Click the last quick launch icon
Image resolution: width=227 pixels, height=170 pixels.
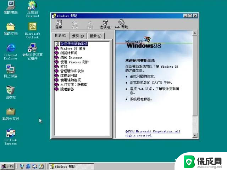(41, 166)
